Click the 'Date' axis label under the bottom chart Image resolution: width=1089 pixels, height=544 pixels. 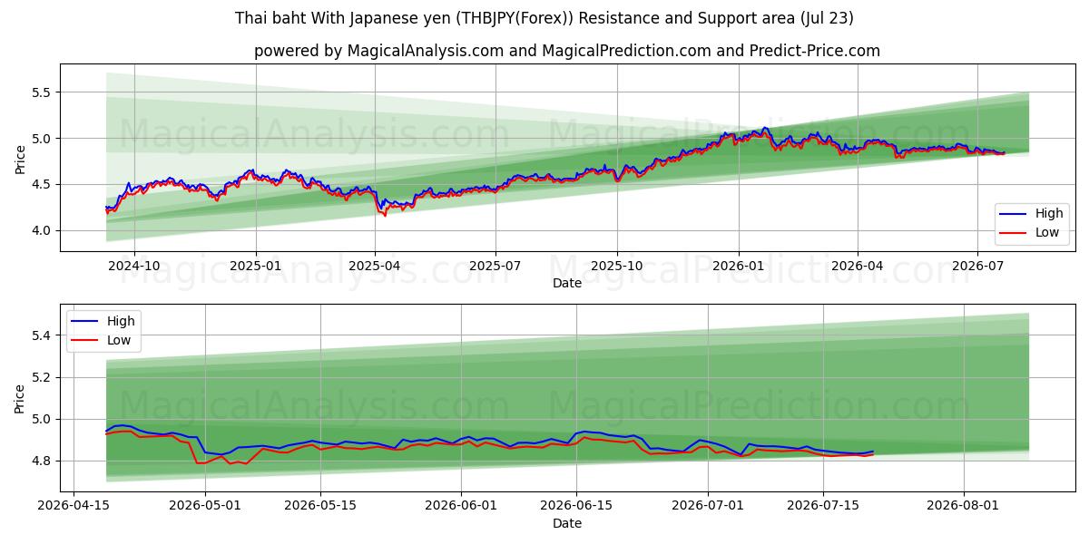pos(567,523)
